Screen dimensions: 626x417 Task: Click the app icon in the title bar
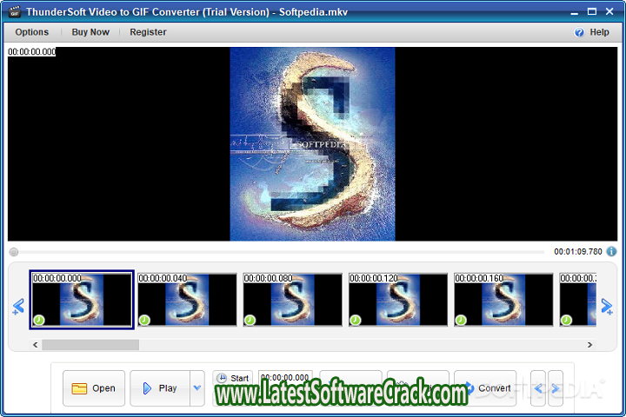click(x=13, y=10)
